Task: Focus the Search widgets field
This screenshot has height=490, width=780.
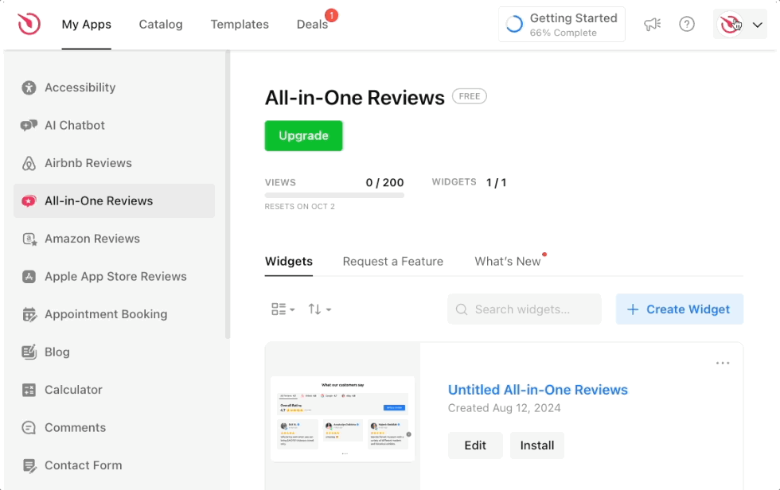Action: pyautogui.click(x=525, y=309)
